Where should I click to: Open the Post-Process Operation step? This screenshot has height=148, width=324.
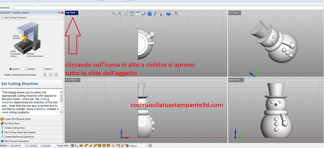point(32,141)
